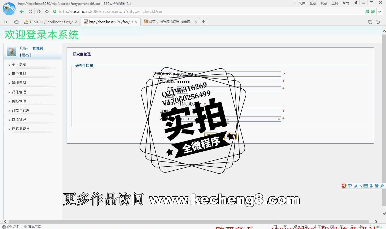The width and height of the screenshot is (386, 229).
Task: Open the 班级 class dropdown
Action: (189, 104)
